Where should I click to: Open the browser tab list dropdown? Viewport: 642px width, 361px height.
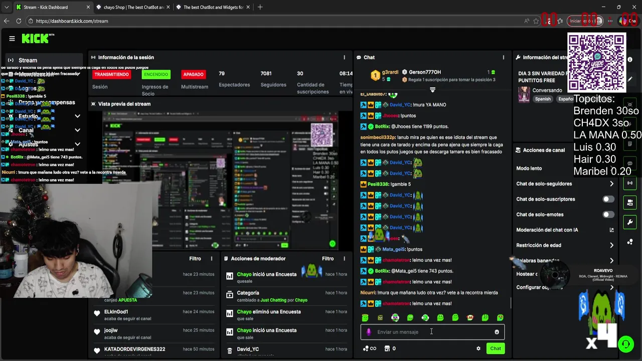point(6,7)
